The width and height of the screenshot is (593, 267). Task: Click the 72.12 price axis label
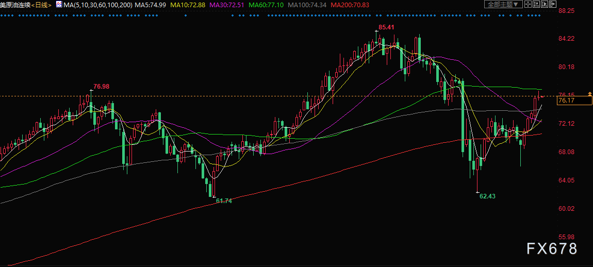click(567, 124)
